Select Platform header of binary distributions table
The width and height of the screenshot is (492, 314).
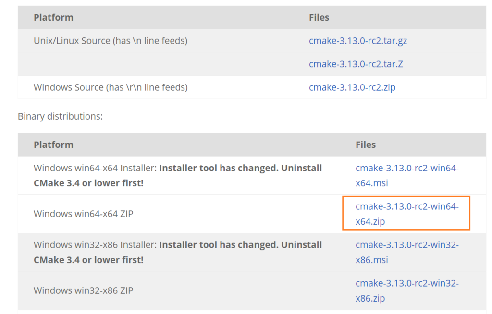point(53,145)
